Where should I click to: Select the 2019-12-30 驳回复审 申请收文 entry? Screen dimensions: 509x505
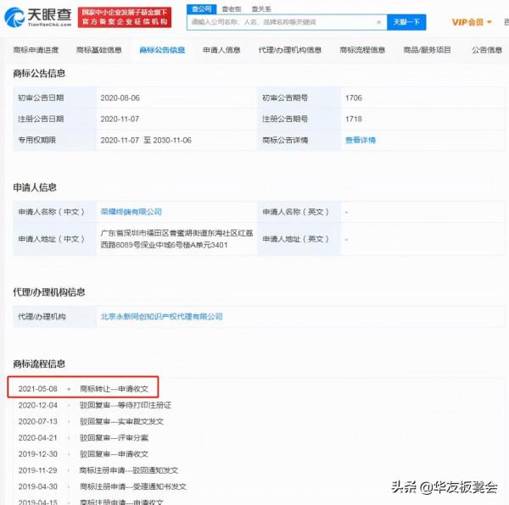83,454
